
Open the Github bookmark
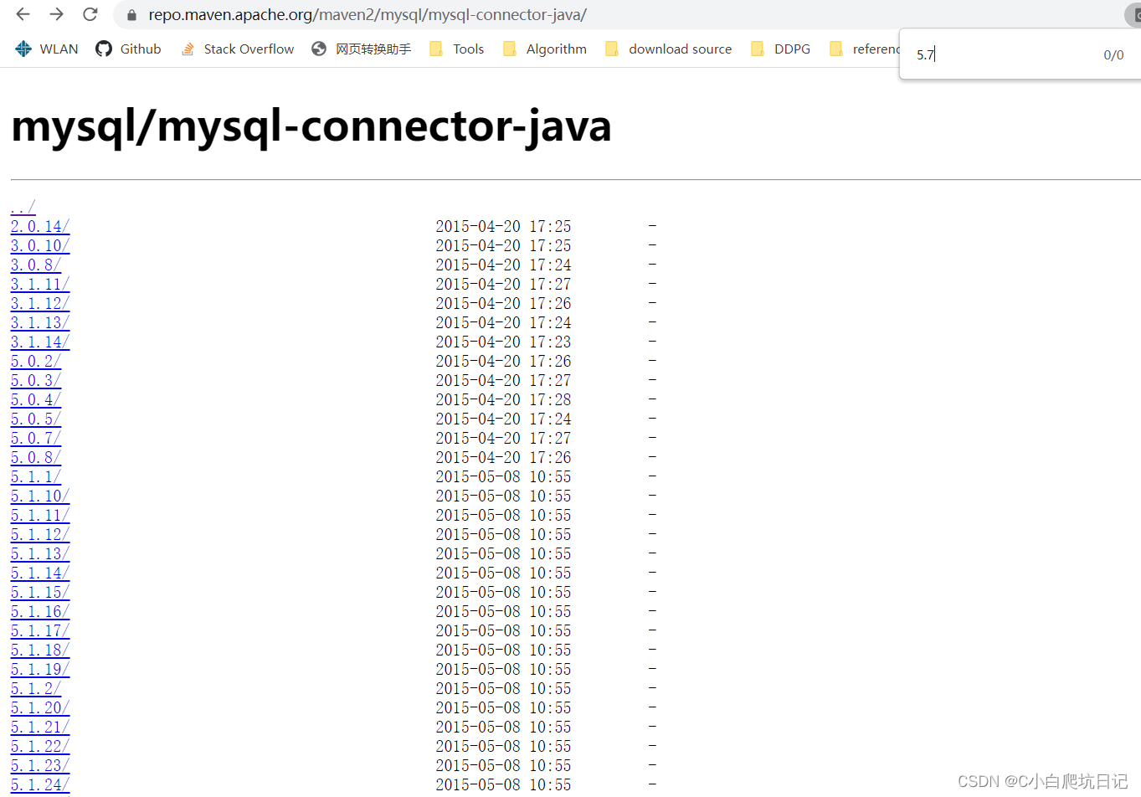[128, 49]
